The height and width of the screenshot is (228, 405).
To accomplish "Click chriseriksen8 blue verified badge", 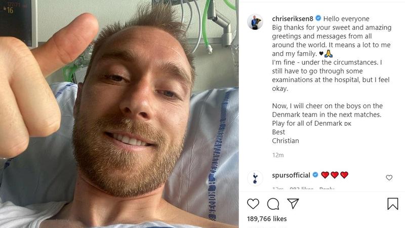I will tap(318, 18).
